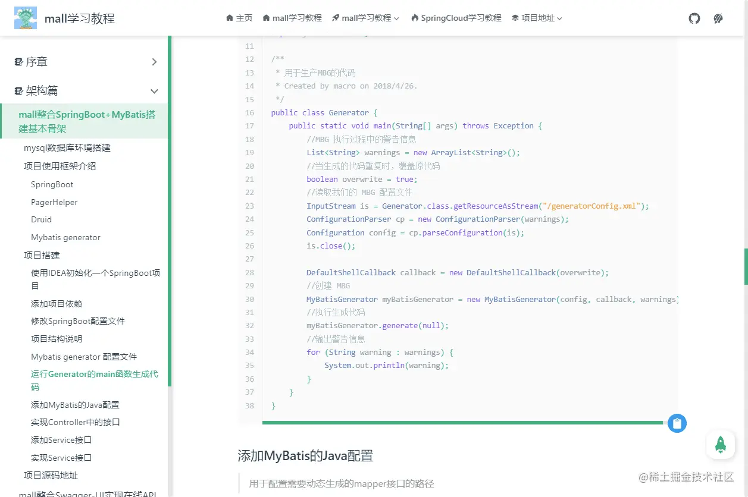Open 添加项目依赖 sidebar entry
The image size is (748, 497).
tap(57, 303)
